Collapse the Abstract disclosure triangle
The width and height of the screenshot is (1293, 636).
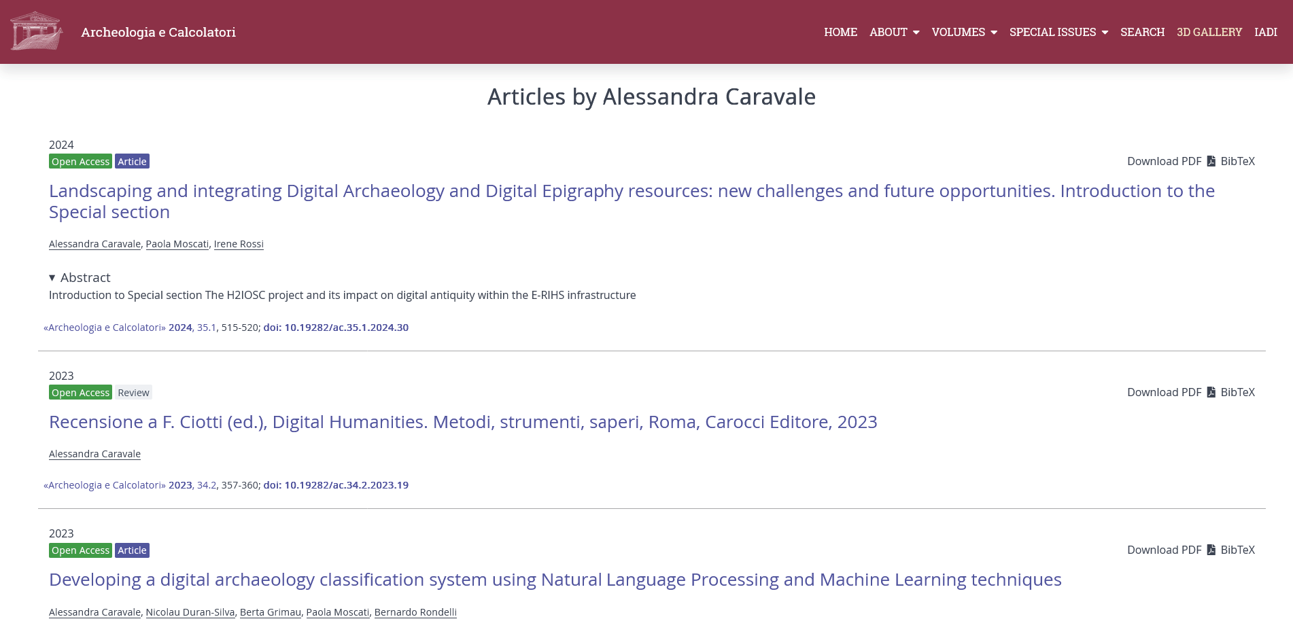point(52,277)
